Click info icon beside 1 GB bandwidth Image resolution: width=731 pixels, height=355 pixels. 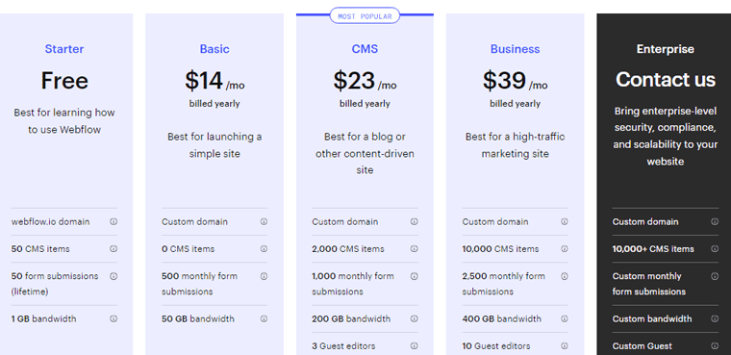(x=113, y=318)
